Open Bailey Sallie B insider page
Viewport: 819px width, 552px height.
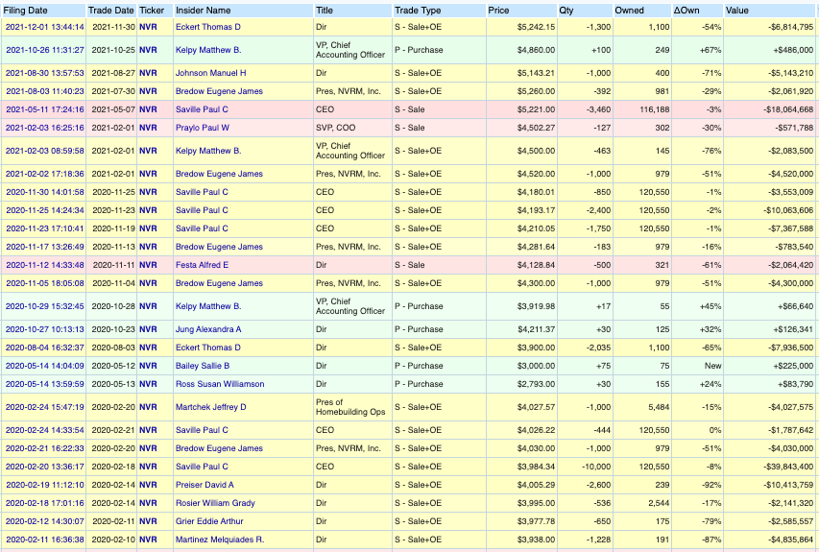tap(203, 366)
